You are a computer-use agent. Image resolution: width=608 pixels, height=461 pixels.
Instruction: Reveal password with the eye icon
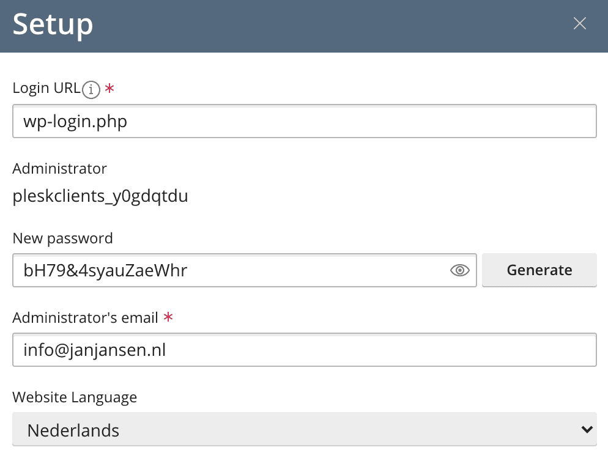point(459,270)
